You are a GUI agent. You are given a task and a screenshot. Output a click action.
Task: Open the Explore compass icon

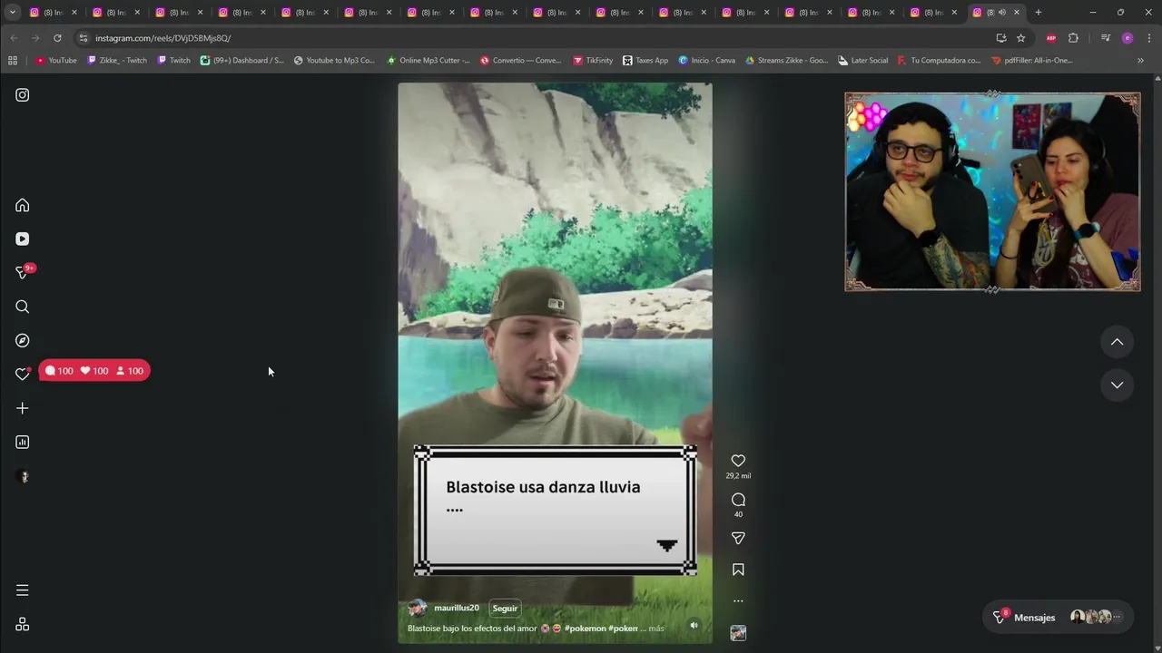[x=23, y=340]
